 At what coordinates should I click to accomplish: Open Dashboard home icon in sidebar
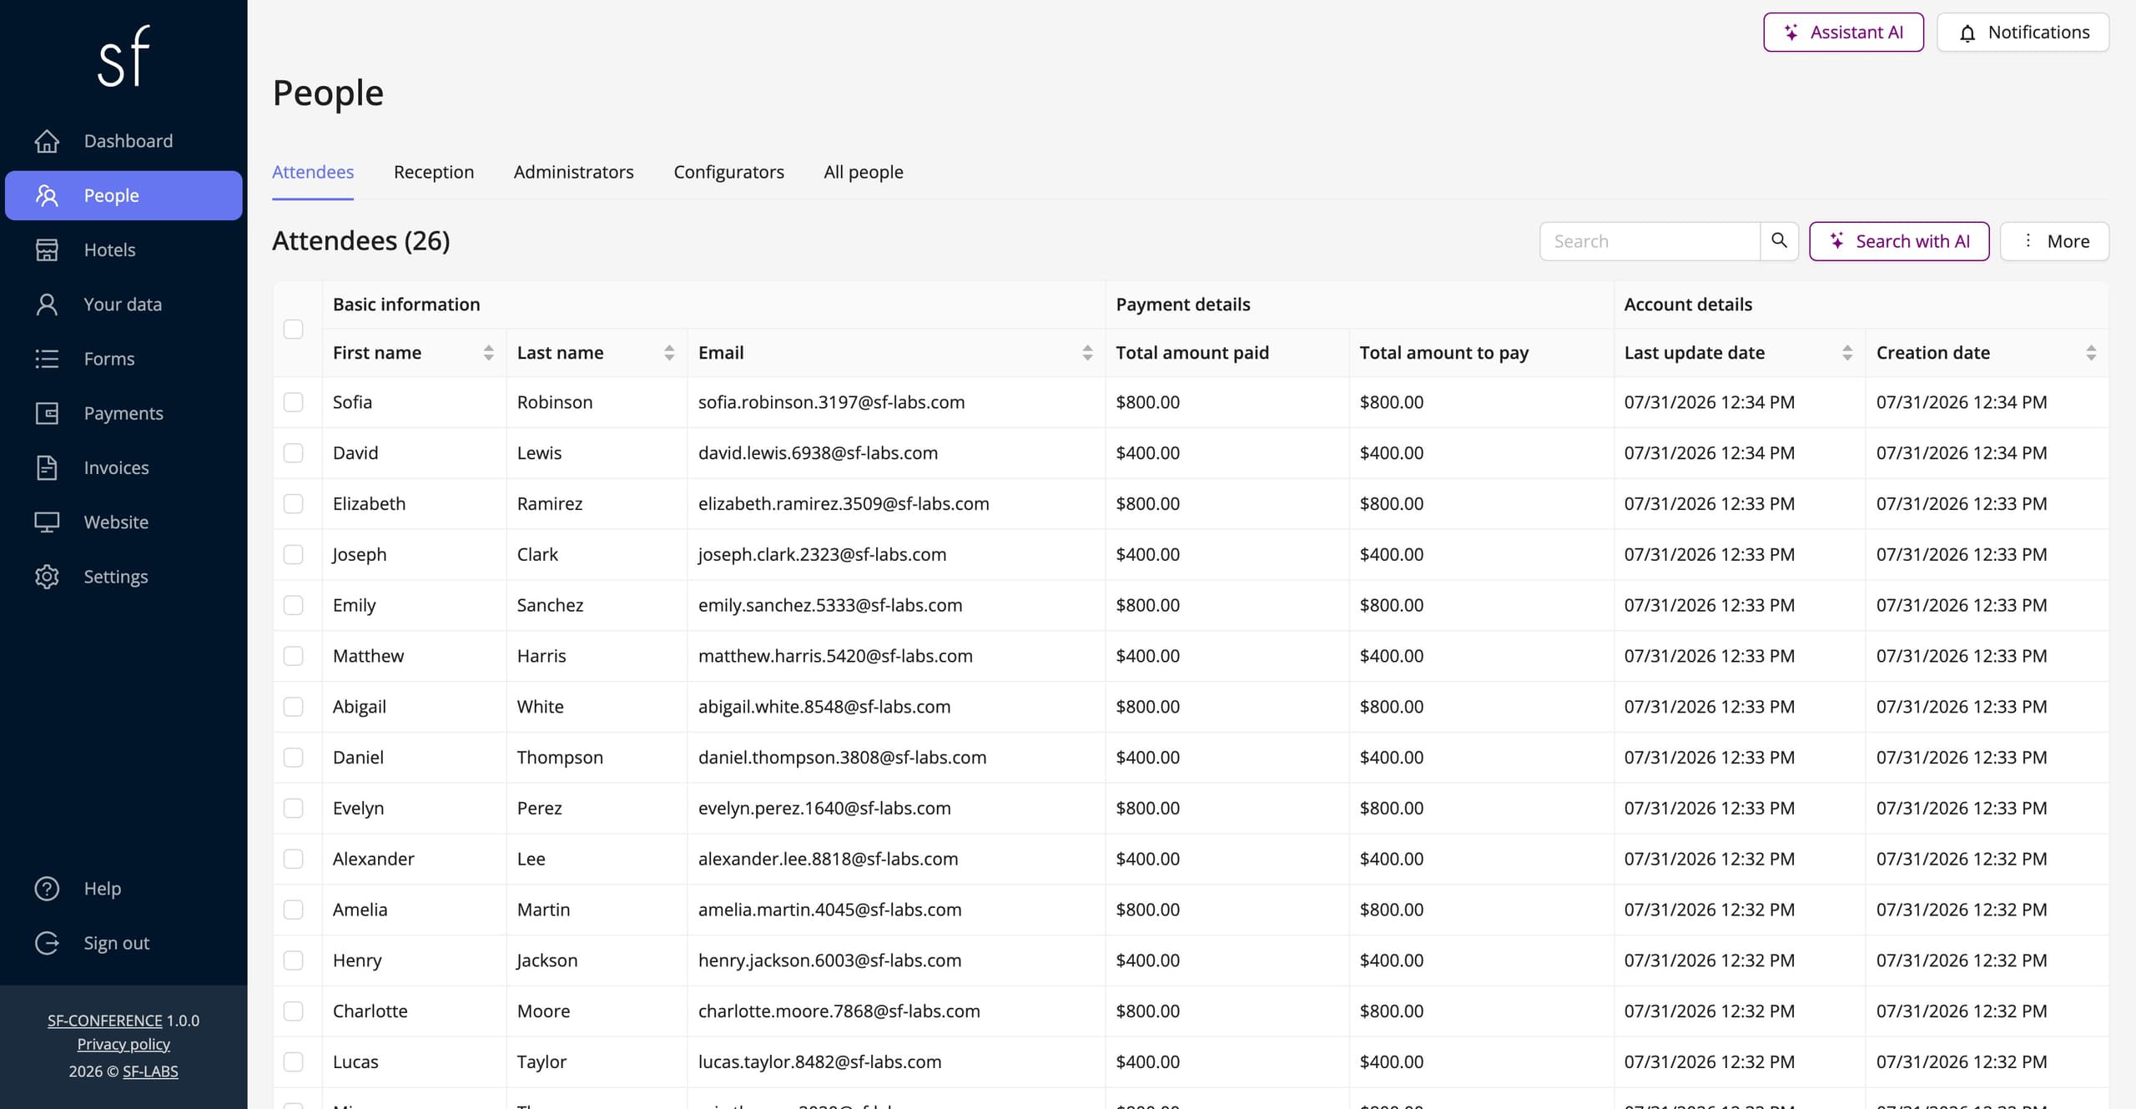tap(47, 141)
